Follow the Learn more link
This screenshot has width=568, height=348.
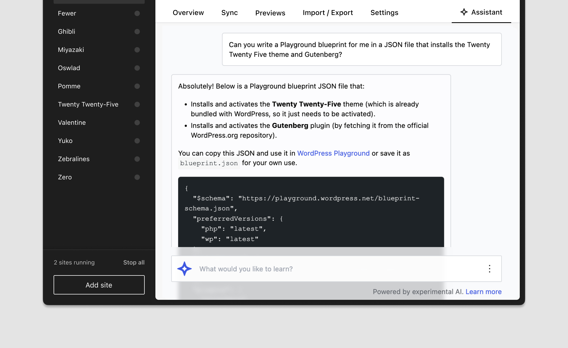(x=483, y=292)
